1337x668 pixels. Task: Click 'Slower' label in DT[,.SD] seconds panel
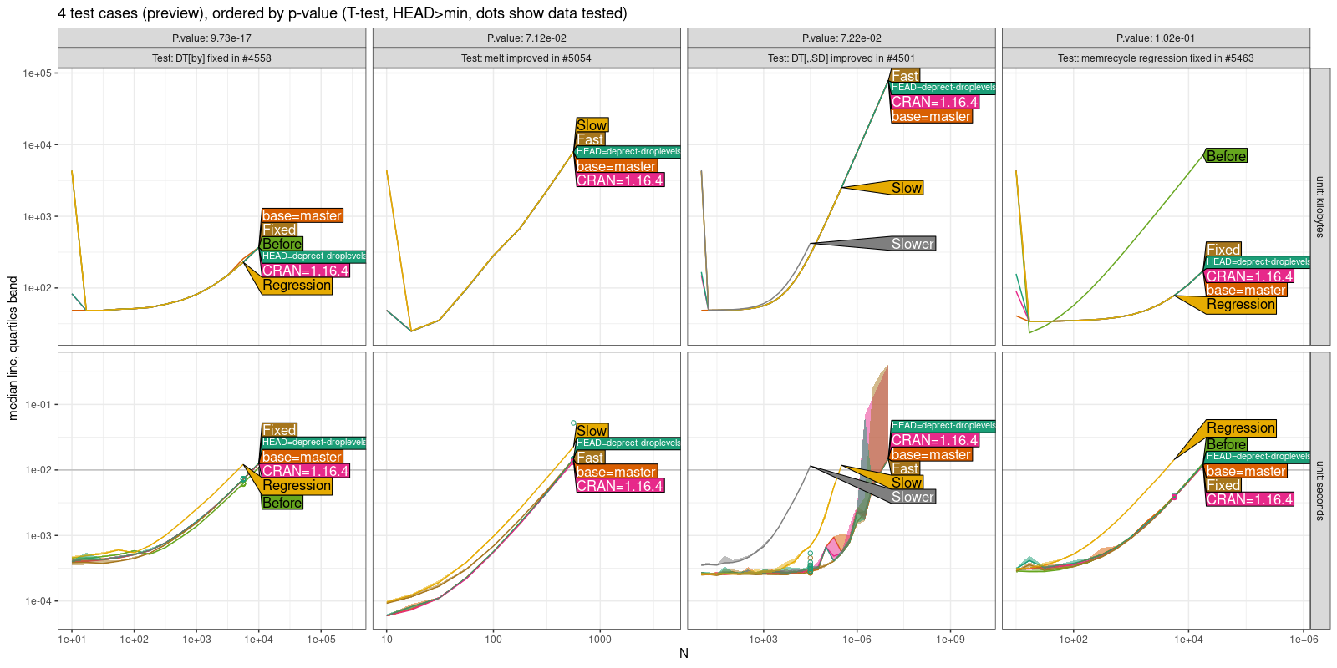point(913,497)
